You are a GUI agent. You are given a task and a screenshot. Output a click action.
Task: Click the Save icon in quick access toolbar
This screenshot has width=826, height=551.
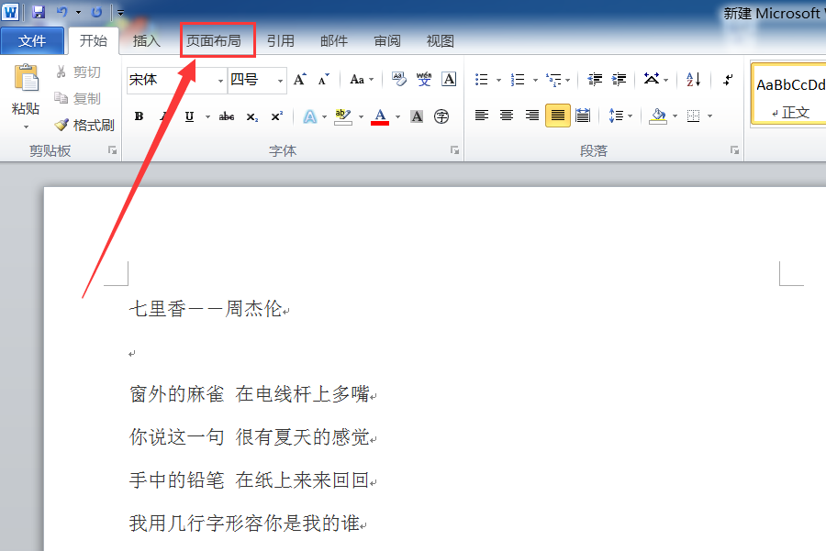tap(39, 12)
